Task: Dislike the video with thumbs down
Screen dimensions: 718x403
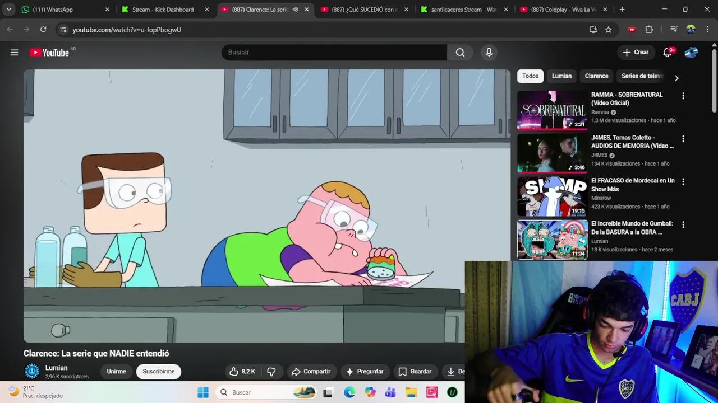Action: pyautogui.click(x=271, y=372)
